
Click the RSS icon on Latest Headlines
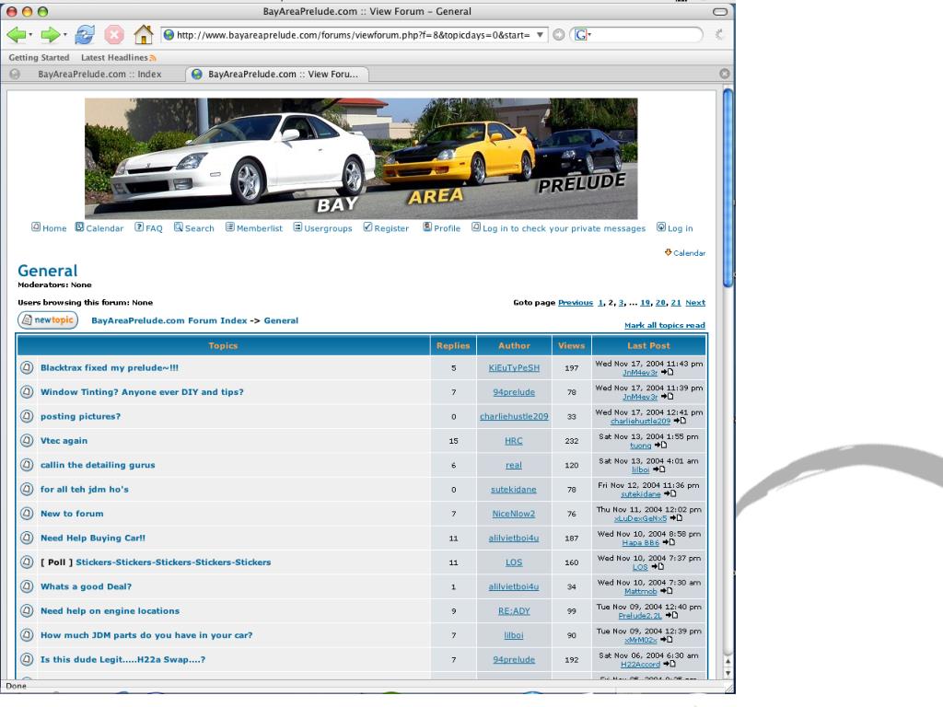[x=153, y=58]
